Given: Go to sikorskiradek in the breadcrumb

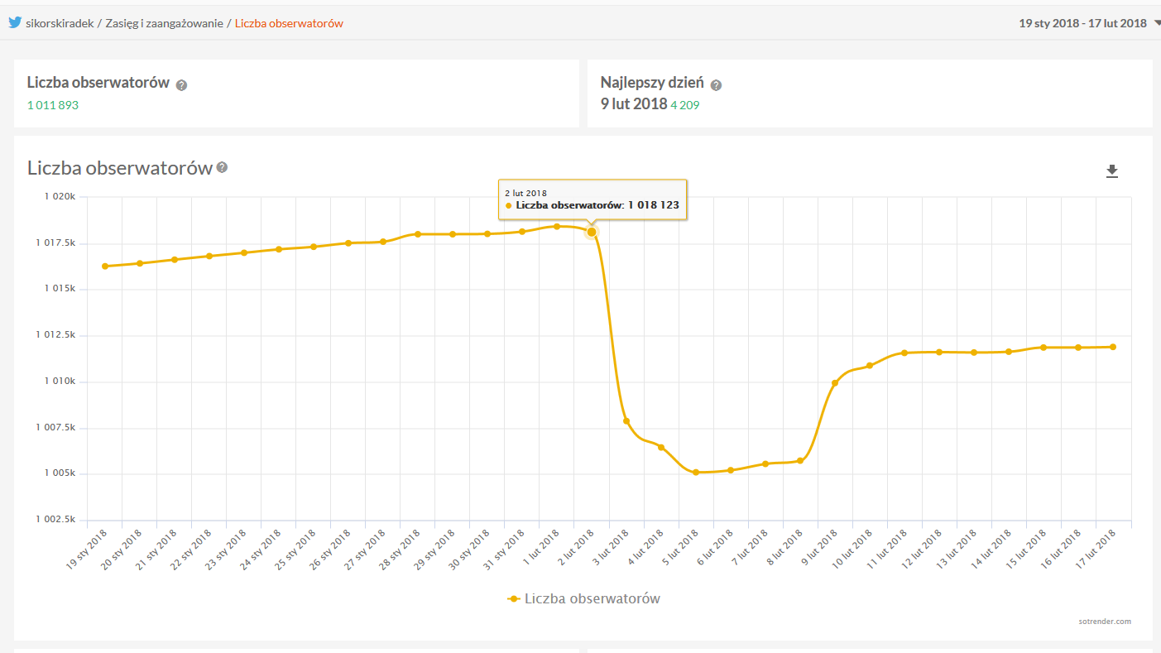Looking at the screenshot, I should click(x=60, y=23).
